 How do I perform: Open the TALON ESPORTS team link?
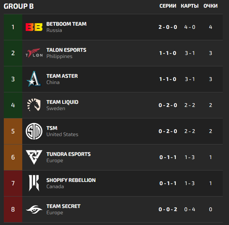point(66,50)
